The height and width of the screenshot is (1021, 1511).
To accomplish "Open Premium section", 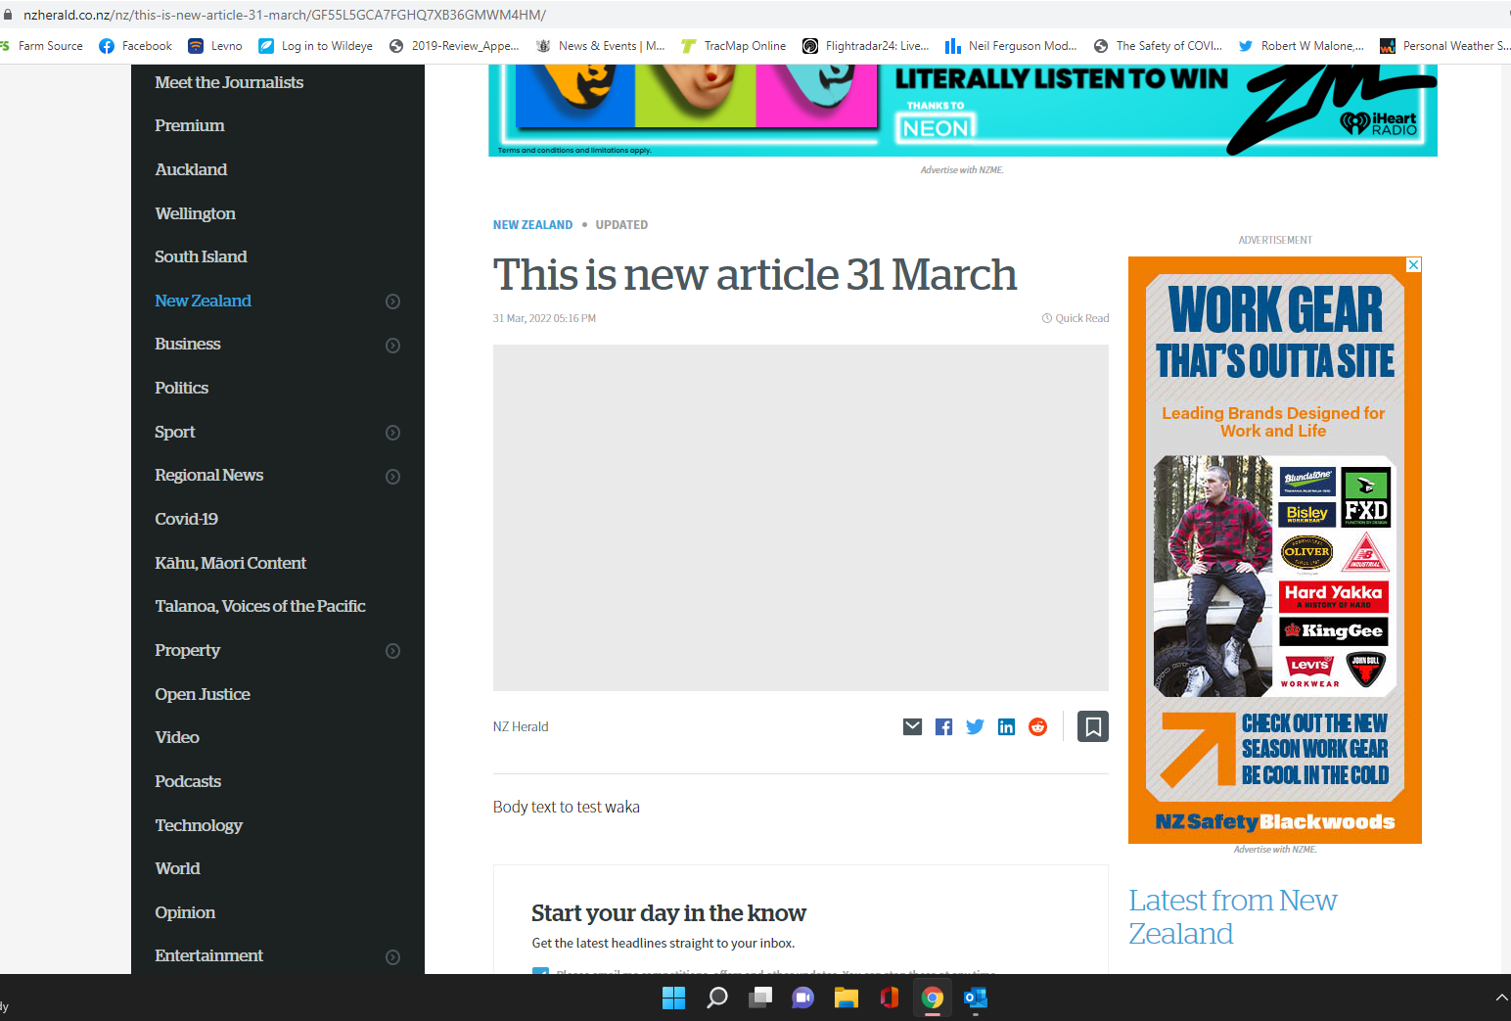I will 190,125.
